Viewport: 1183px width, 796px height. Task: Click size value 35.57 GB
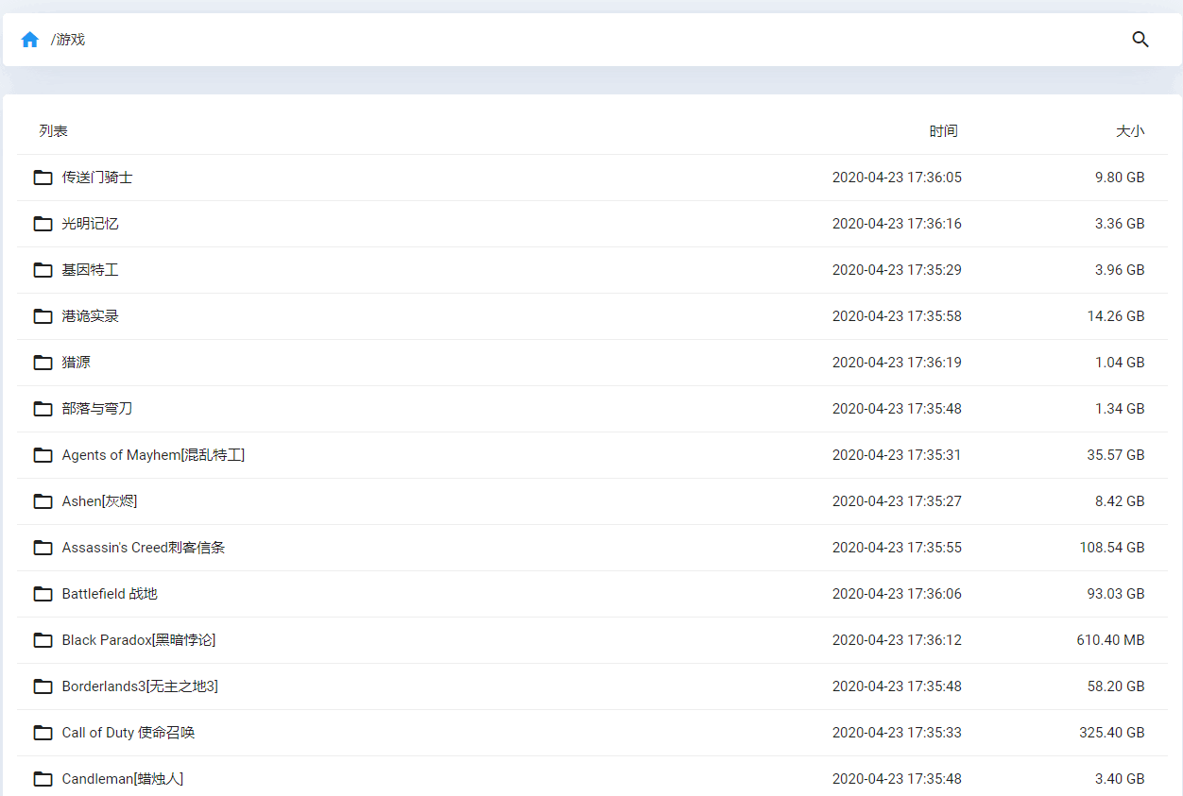tap(1116, 455)
